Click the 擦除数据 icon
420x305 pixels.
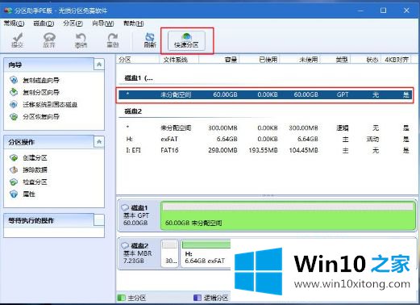pos(14,169)
